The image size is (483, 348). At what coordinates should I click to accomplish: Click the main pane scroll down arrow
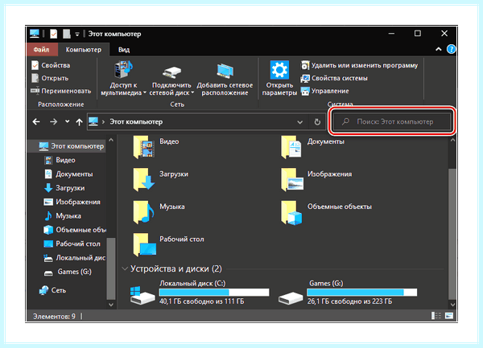click(452, 305)
